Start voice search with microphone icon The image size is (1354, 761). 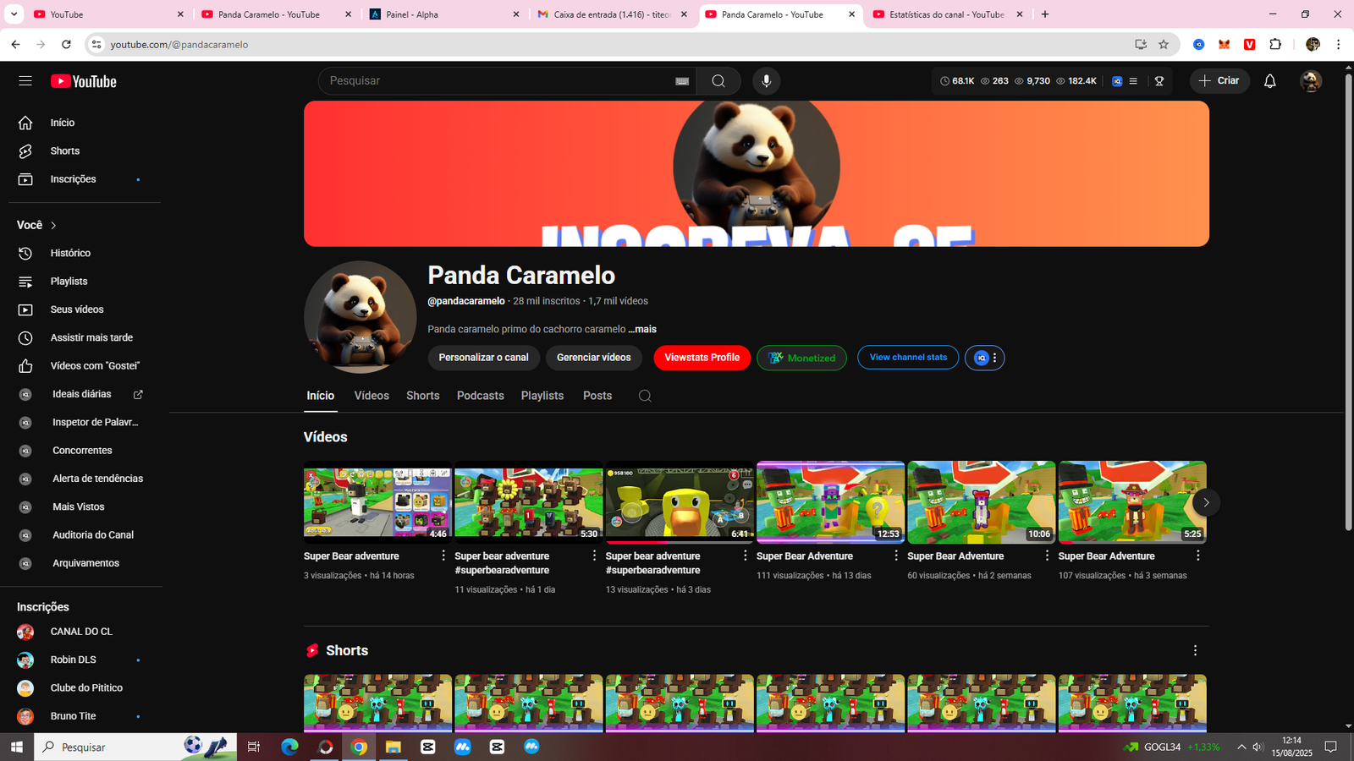pyautogui.click(x=767, y=81)
